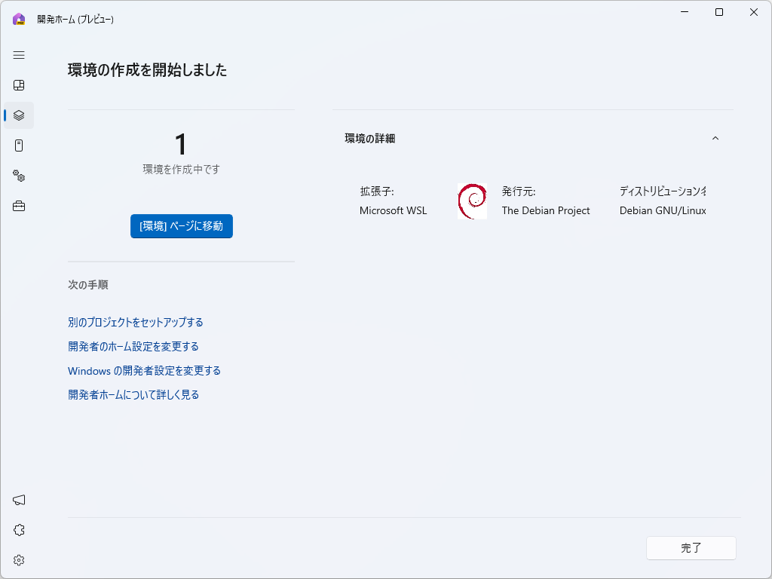Click the 完了 button
Image resolution: width=772 pixels, height=579 pixels.
click(x=691, y=548)
